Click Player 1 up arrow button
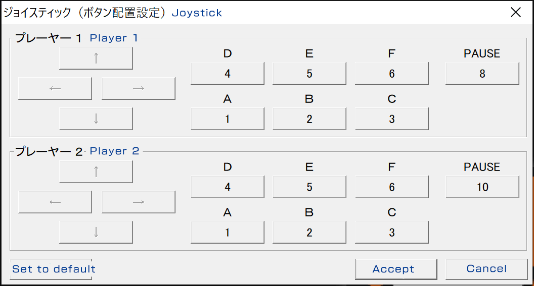 click(96, 59)
